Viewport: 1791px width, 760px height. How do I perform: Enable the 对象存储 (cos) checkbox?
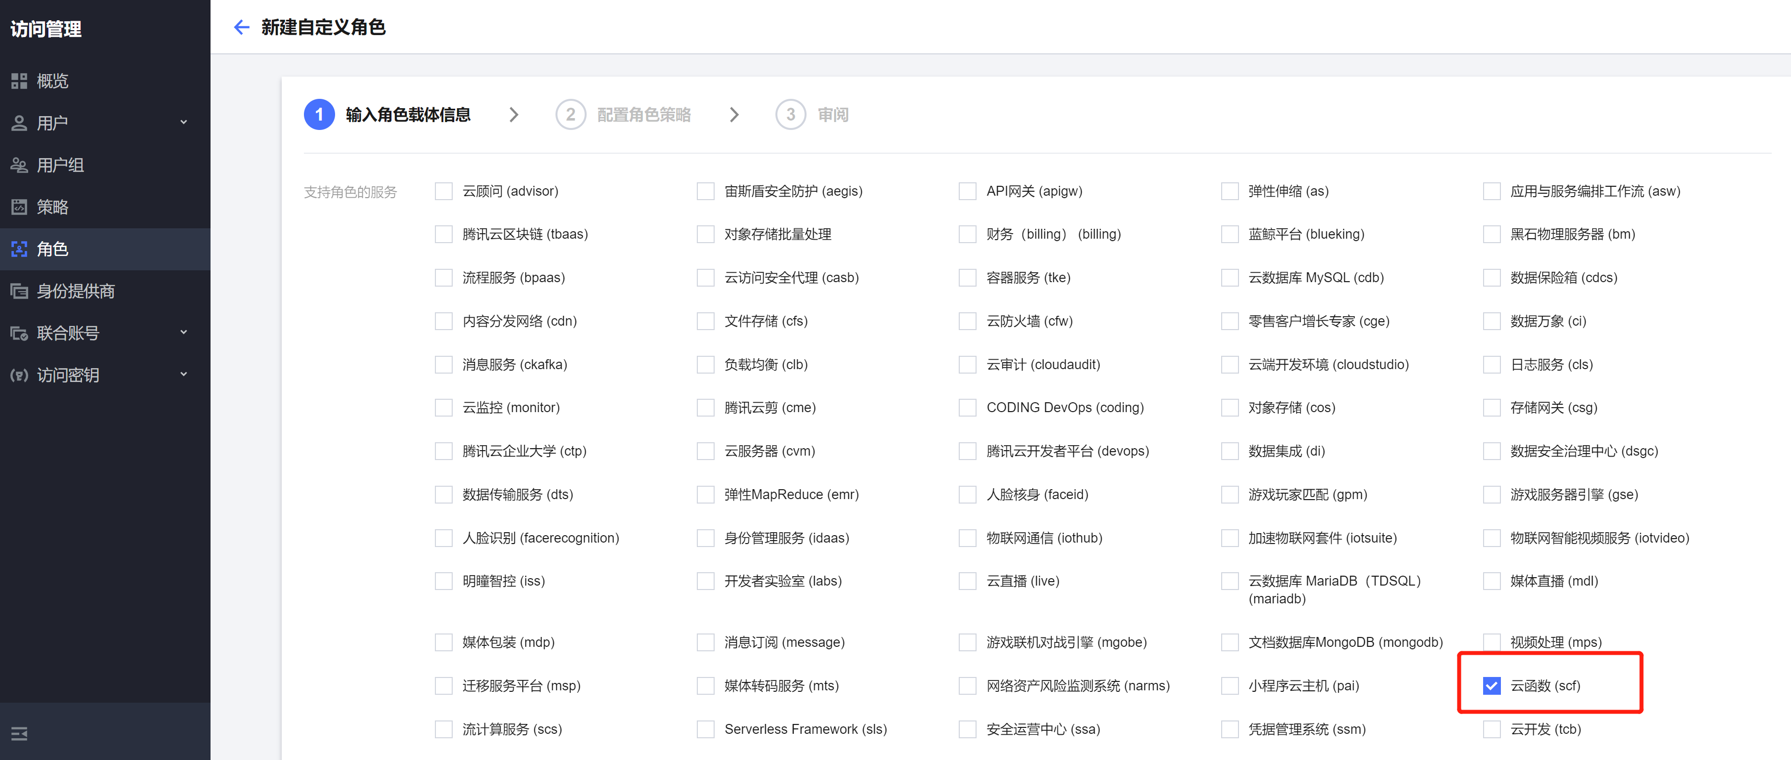1229,408
